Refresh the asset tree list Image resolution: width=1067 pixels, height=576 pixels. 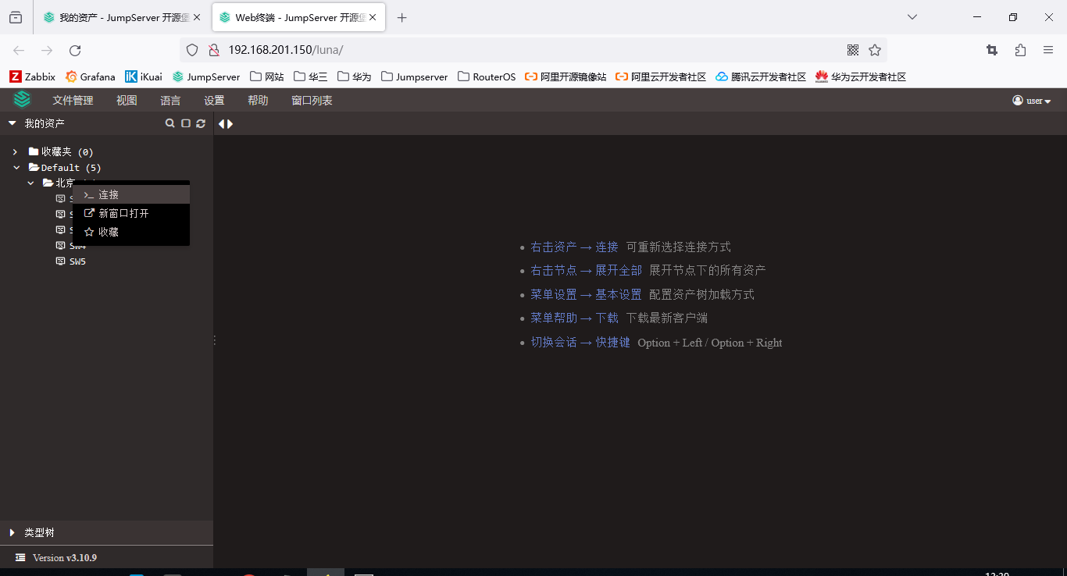tap(202, 123)
